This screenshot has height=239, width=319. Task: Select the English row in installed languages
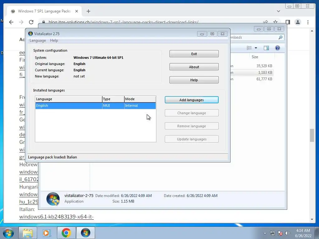[95, 106]
